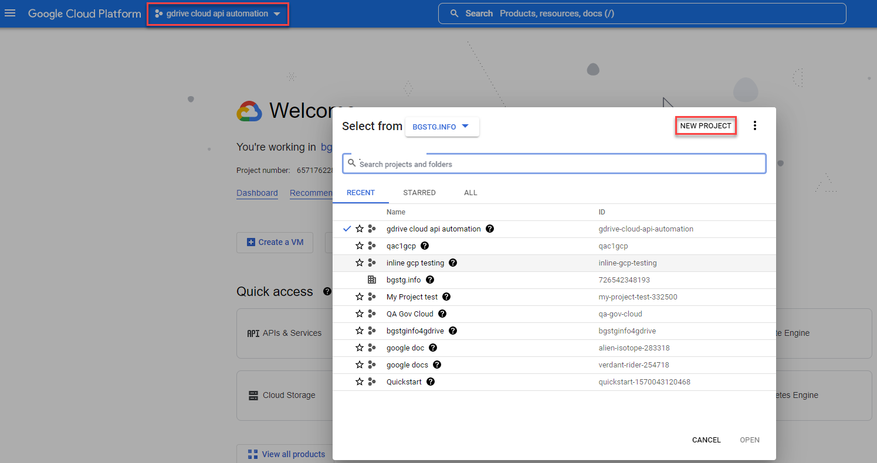877x463 pixels.
Task: Click the CANCEL button in the dialog
Action: click(706, 440)
